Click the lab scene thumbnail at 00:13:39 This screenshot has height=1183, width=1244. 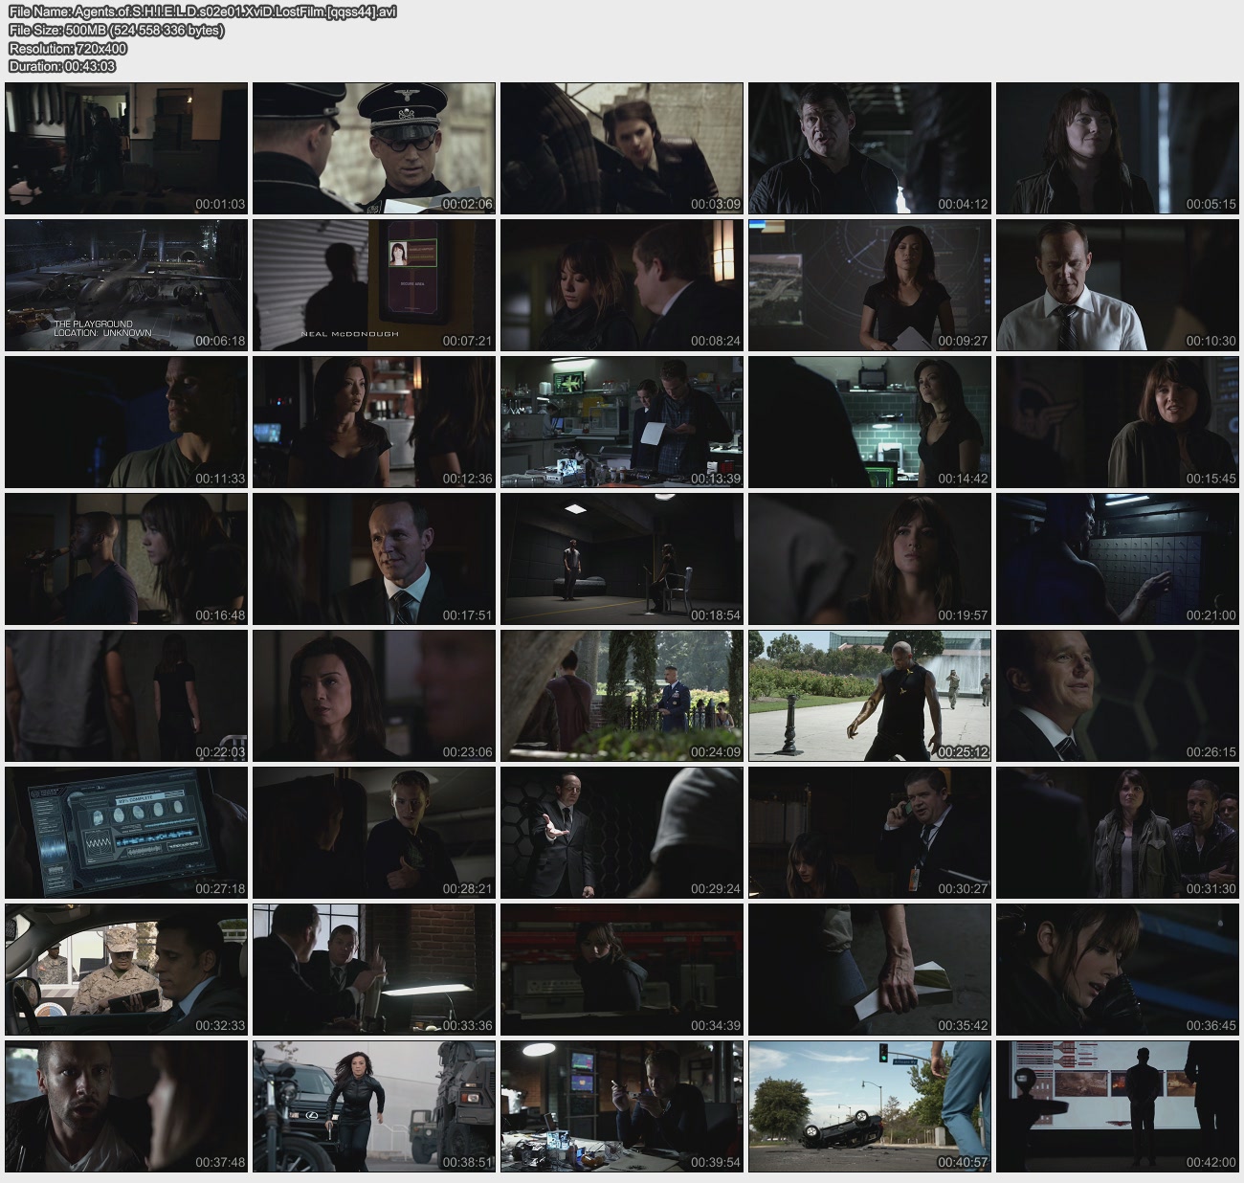tap(622, 422)
